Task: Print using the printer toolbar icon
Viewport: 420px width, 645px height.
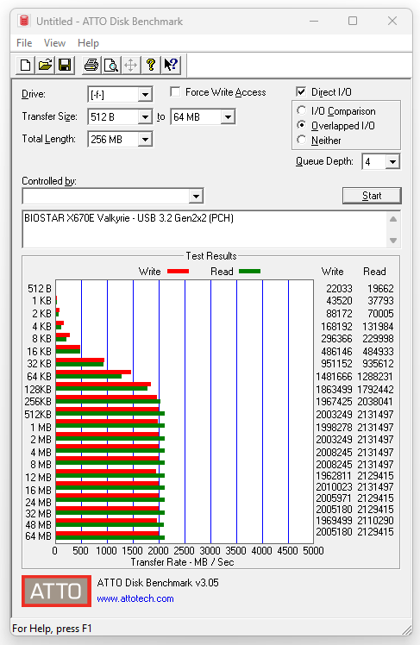Action: coord(91,65)
